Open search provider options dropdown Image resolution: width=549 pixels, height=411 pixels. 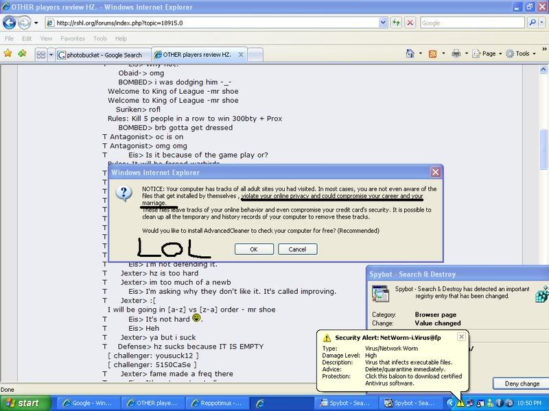[x=541, y=23]
